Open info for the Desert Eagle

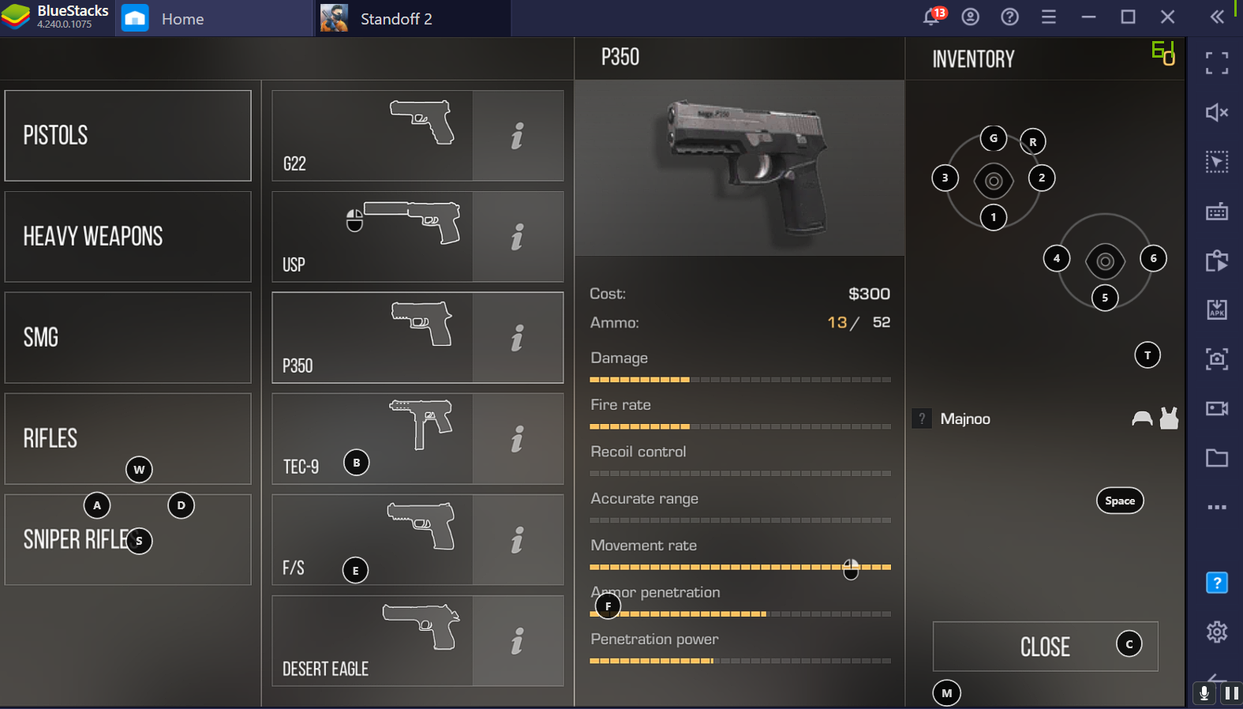[x=518, y=641]
